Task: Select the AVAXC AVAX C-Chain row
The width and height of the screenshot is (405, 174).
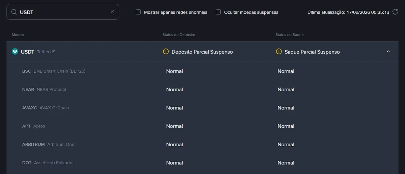Action: coord(202,108)
